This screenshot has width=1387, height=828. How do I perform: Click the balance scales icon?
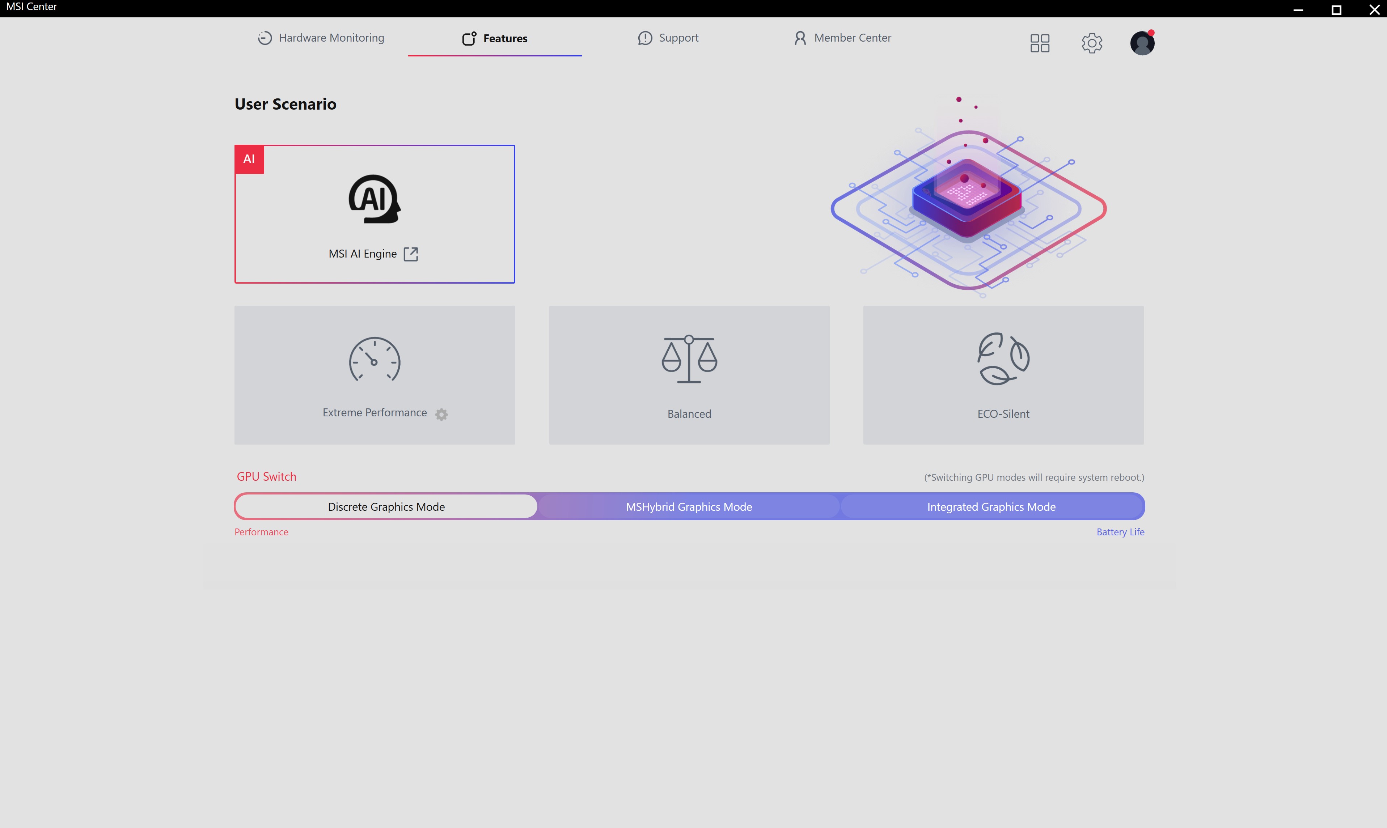click(689, 359)
